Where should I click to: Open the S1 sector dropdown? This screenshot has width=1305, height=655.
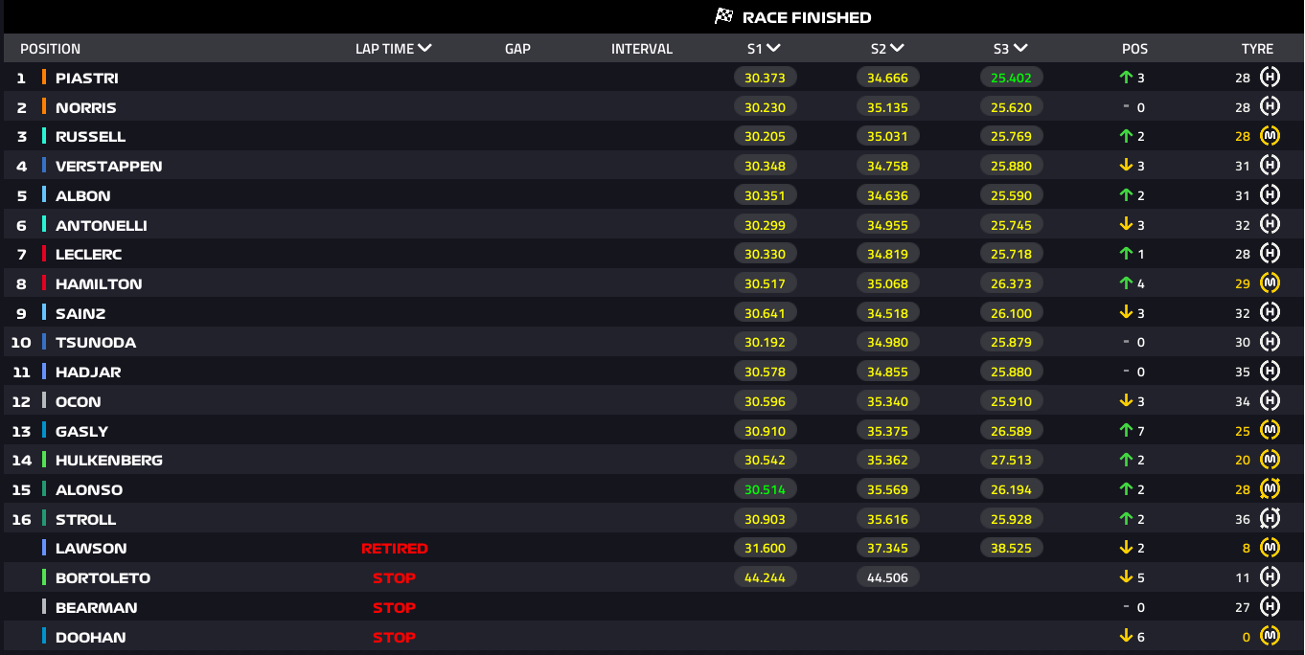click(x=773, y=48)
